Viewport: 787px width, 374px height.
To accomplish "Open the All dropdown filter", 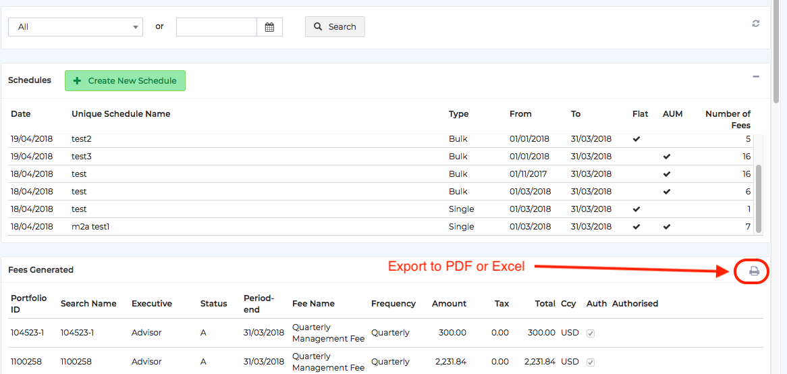I will (75, 27).
